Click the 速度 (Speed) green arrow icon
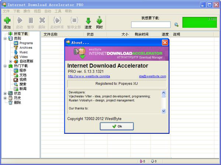Screen dimensions: 221x165 88,21
